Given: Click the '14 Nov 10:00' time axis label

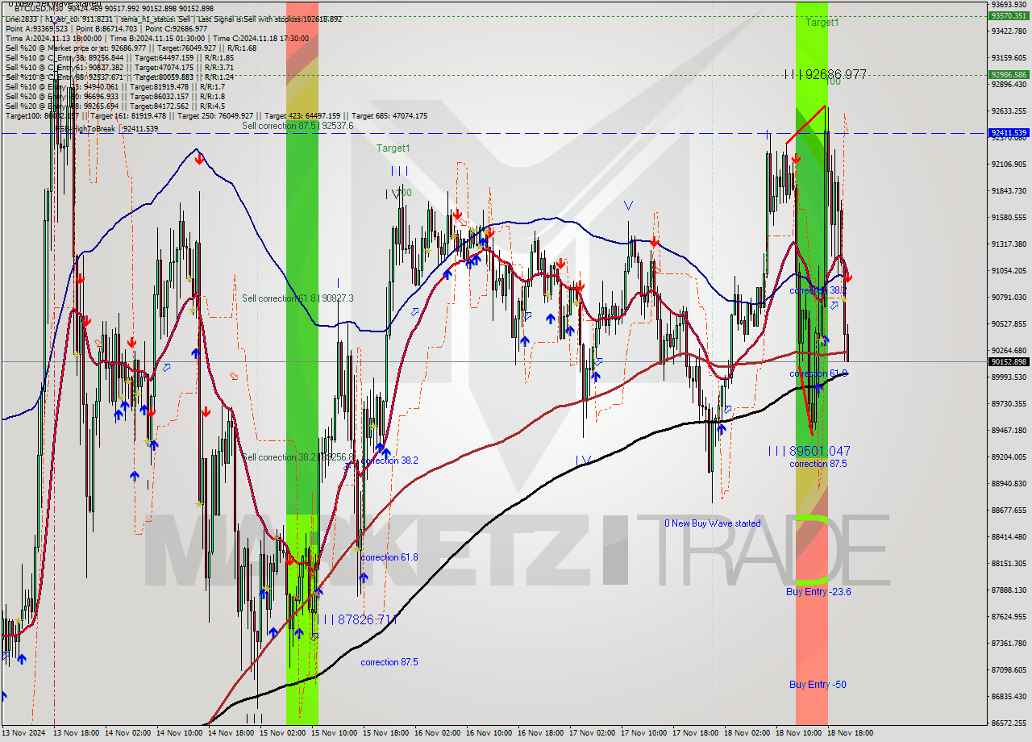Looking at the screenshot, I should tap(179, 734).
